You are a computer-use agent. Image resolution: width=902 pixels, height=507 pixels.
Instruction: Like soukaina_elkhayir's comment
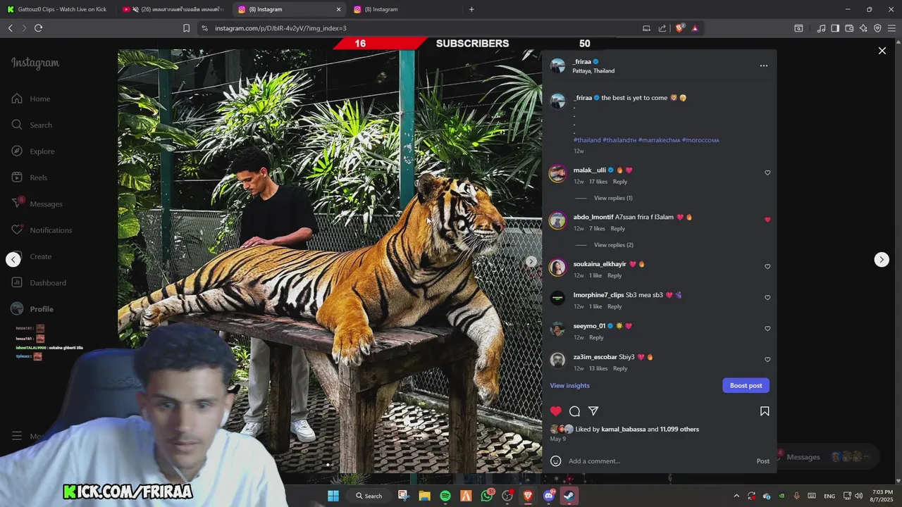tap(767, 267)
